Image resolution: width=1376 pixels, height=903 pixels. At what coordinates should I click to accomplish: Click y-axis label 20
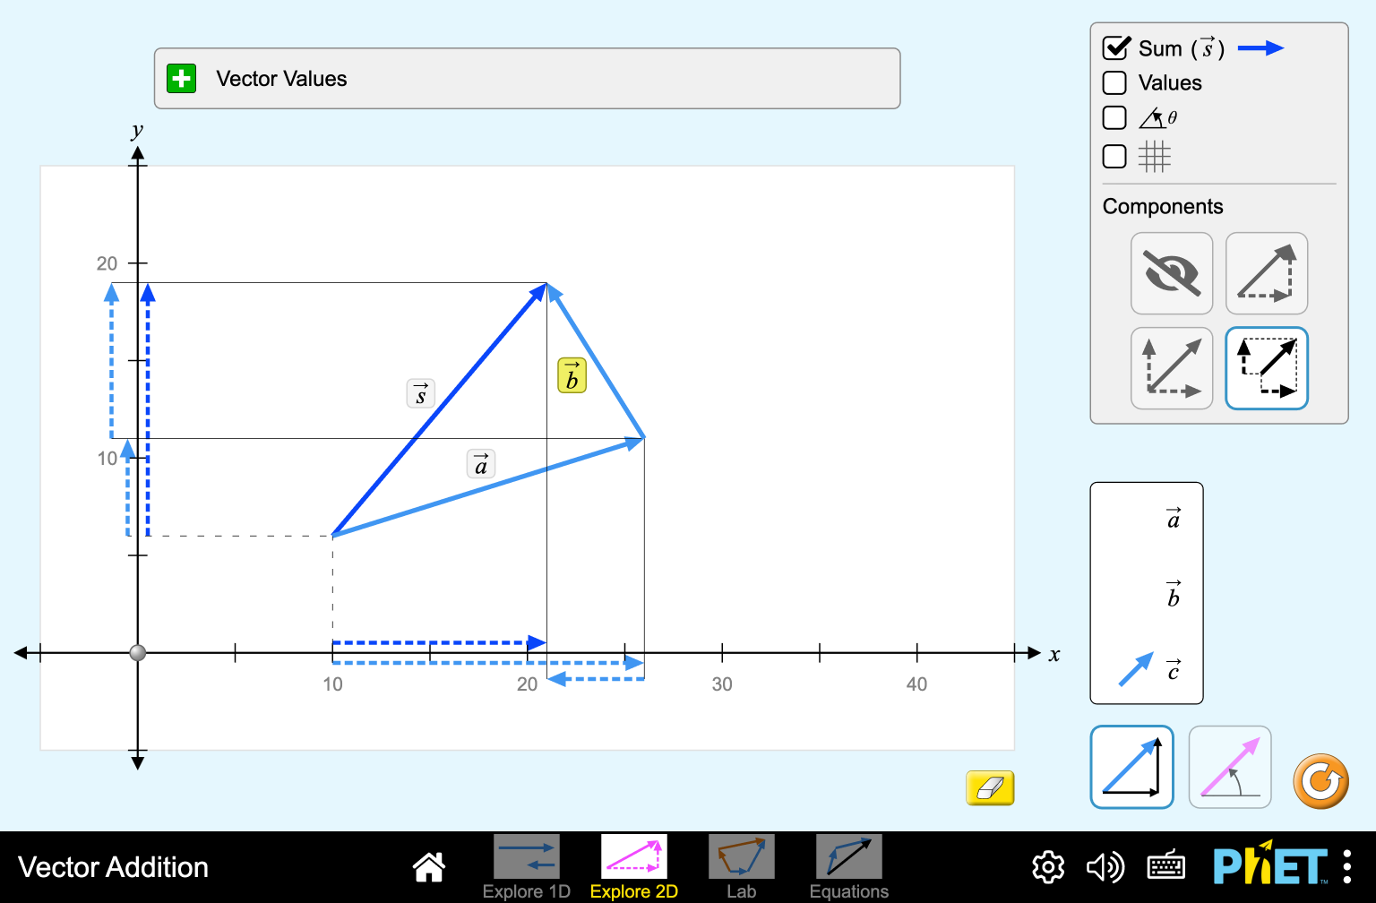click(107, 263)
